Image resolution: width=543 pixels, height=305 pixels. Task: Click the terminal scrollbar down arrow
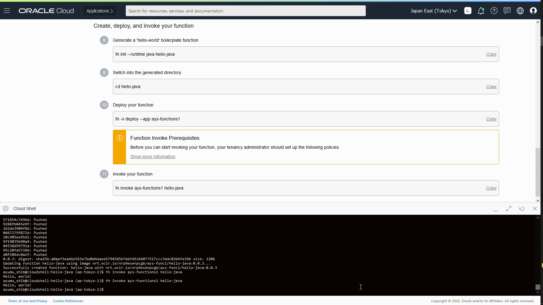coord(538,292)
